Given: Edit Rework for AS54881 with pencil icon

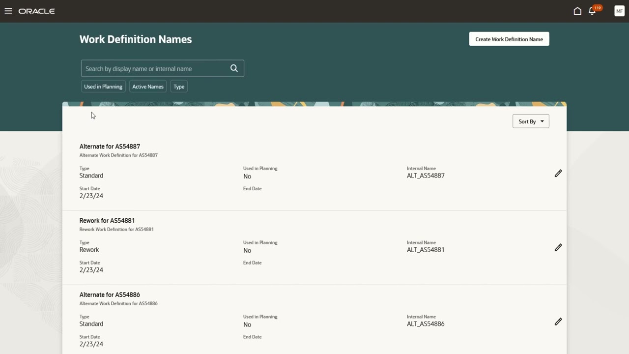Looking at the screenshot, I should (x=558, y=248).
